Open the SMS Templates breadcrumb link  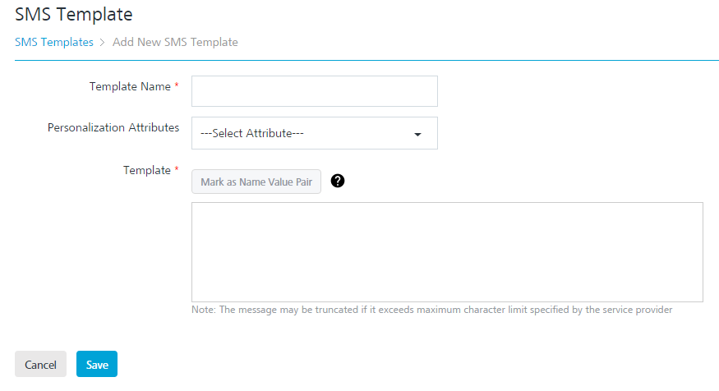[x=54, y=42]
